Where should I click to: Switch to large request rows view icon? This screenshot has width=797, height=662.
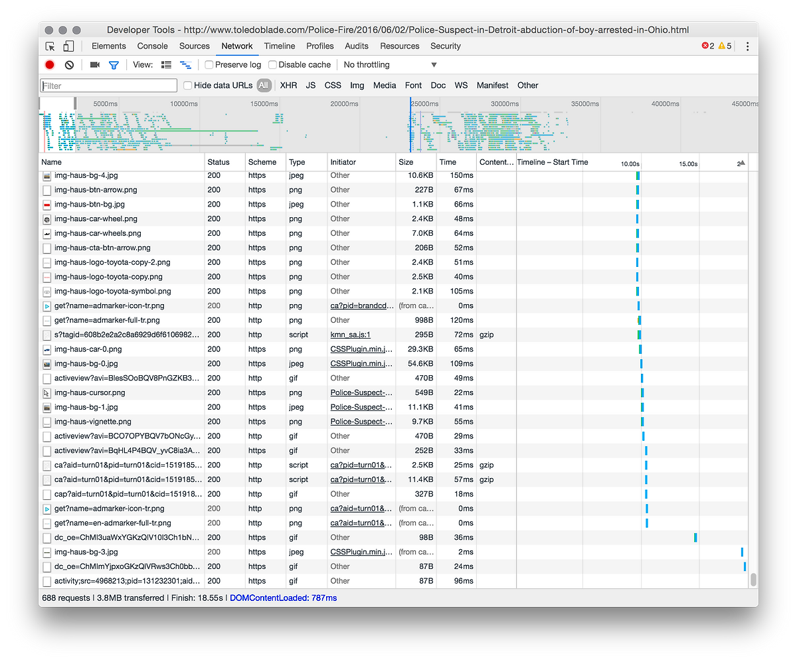(166, 65)
